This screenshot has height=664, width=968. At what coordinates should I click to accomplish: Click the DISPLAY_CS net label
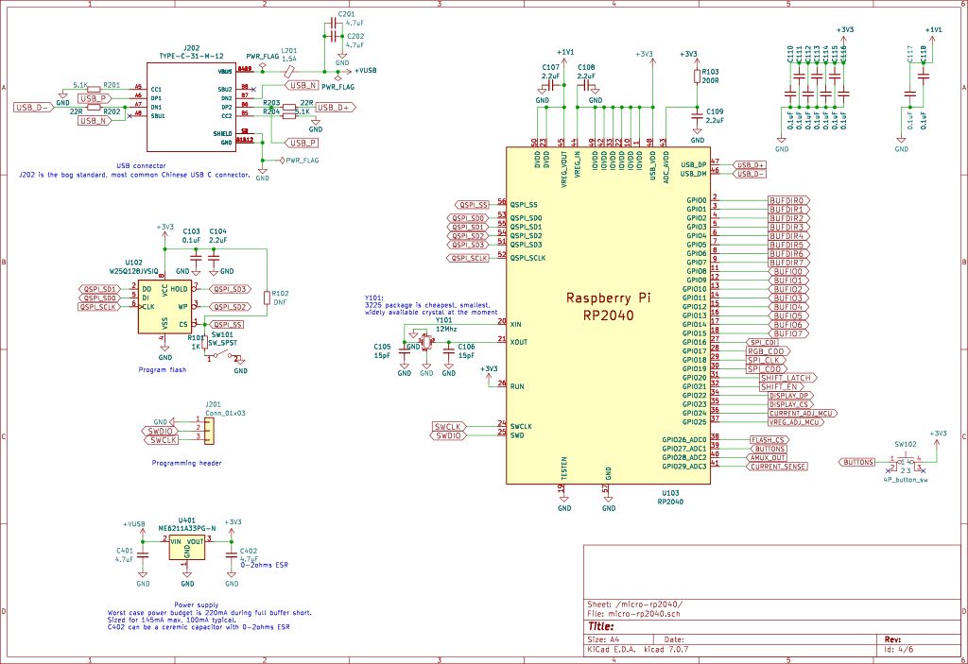[x=790, y=405]
